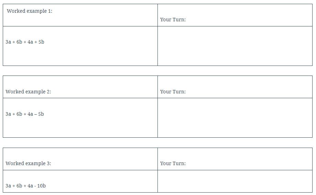The image size is (316, 195).
Task: Click "Your Turn:" beside Worked example 3
Action: click(x=173, y=163)
